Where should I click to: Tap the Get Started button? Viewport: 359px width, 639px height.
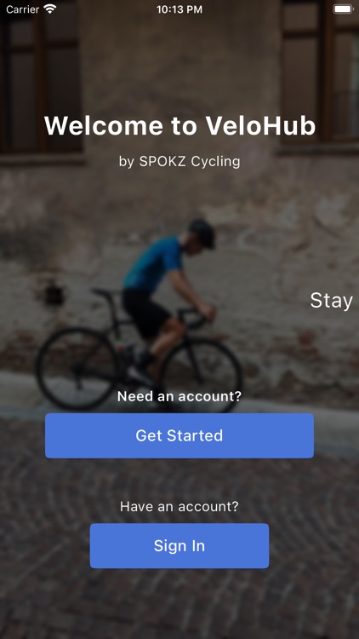click(x=179, y=435)
